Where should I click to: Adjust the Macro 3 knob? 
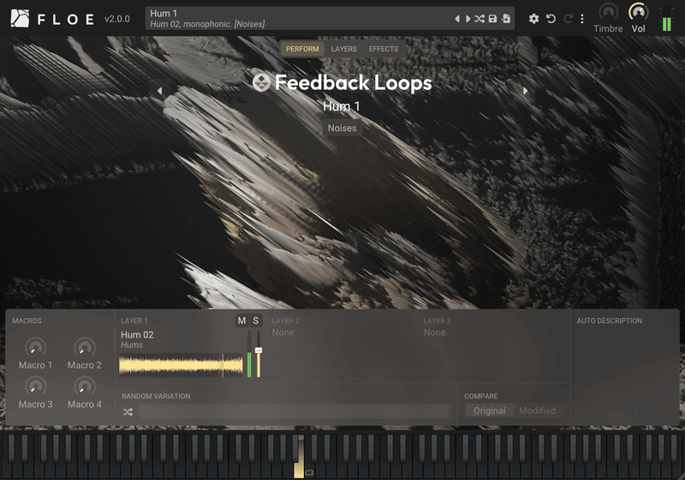35,387
